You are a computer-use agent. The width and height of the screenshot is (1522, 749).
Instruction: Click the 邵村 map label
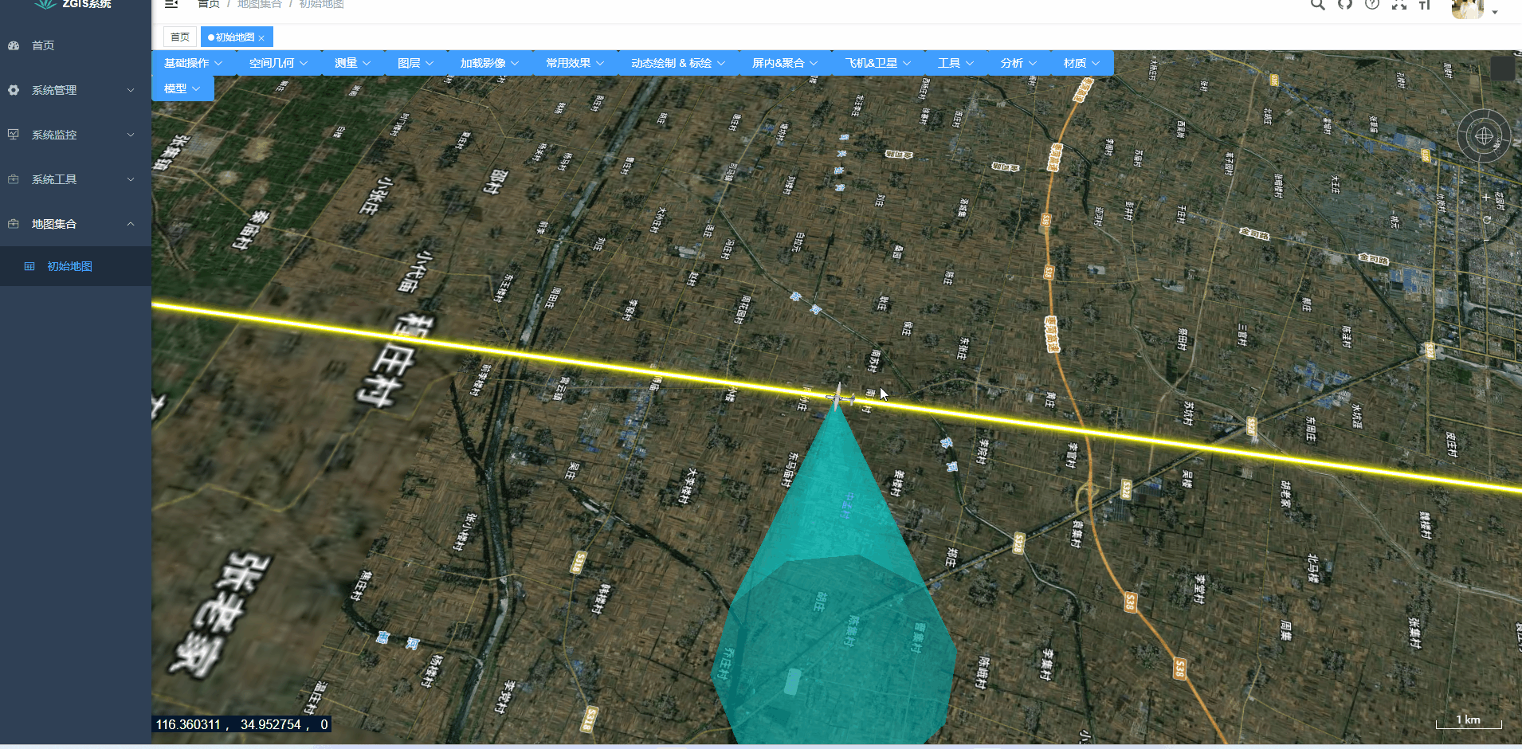pyautogui.click(x=496, y=181)
